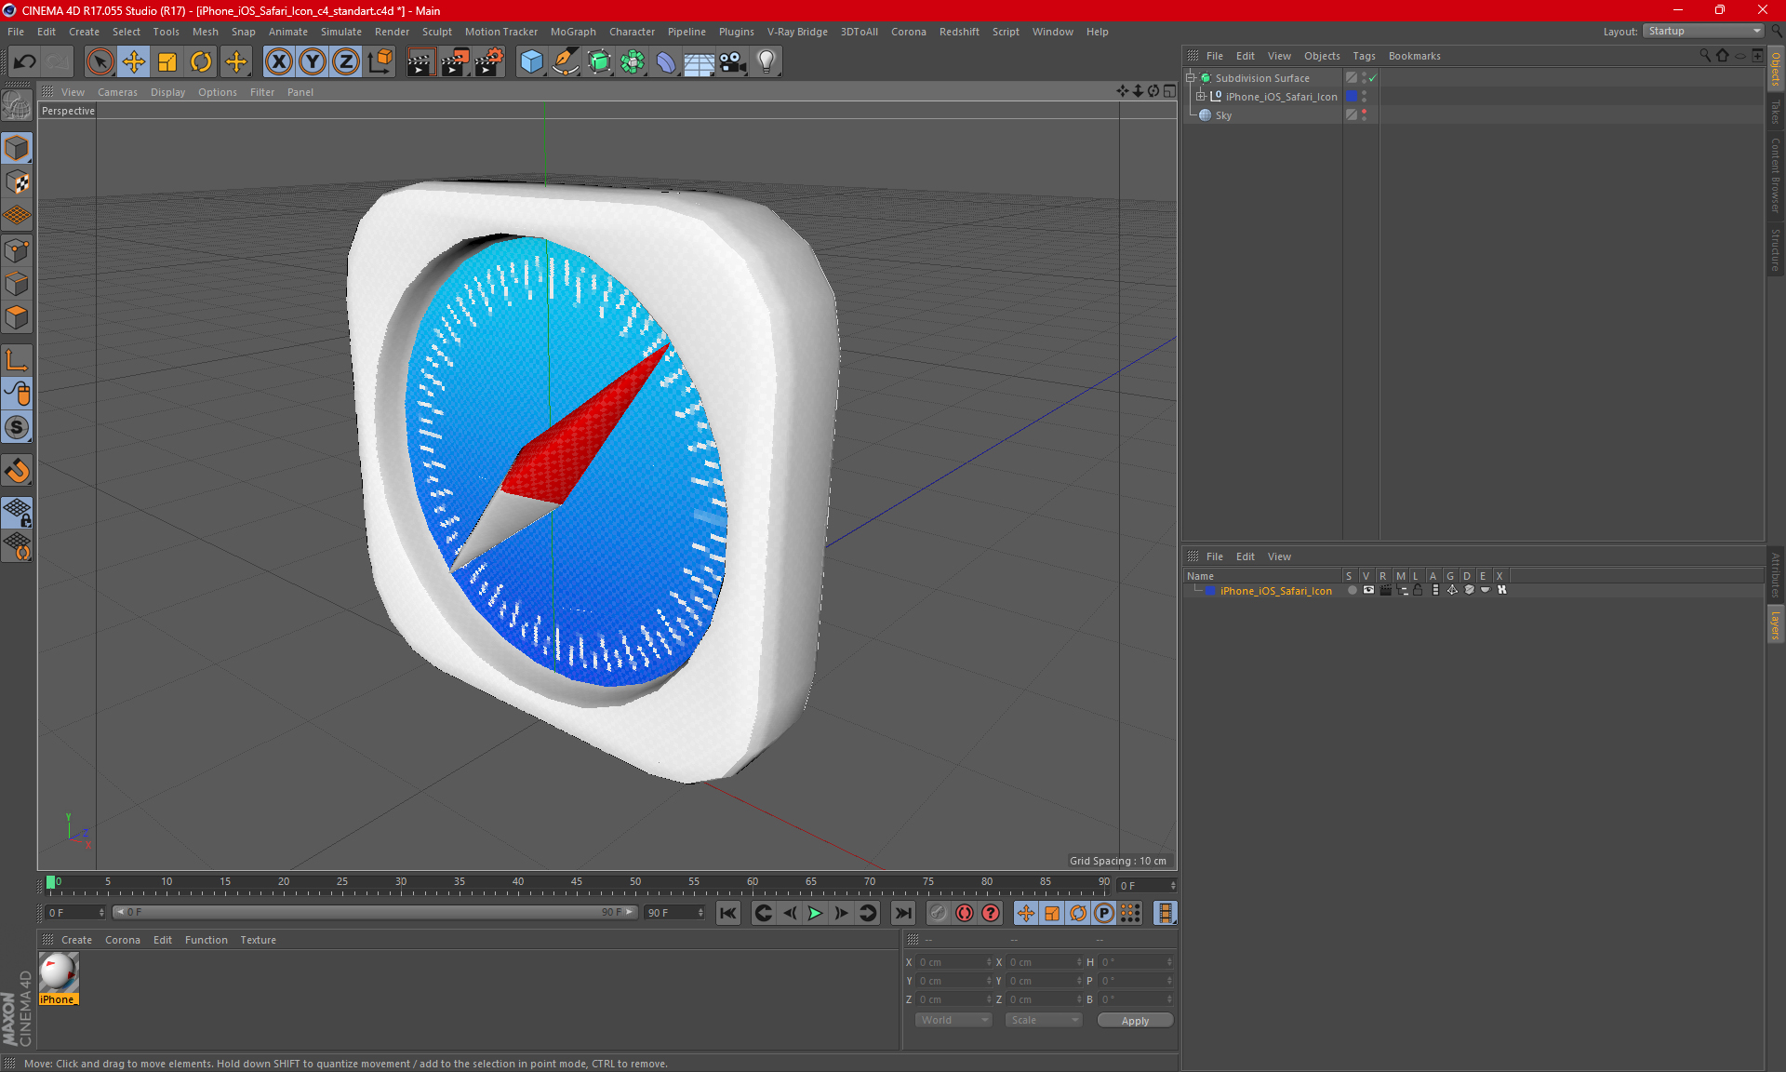This screenshot has width=1786, height=1072.
Task: Toggle the coordinate system icon
Action: point(380,62)
